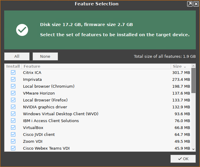
Task: Click the scrollbar down arrow
Action: click(193, 149)
